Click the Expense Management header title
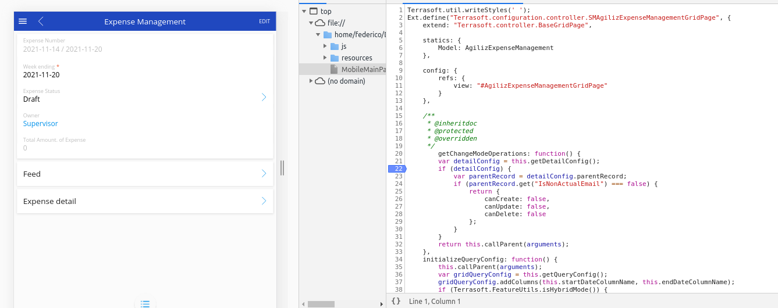778x308 pixels. pyautogui.click(x=145, y=22)
